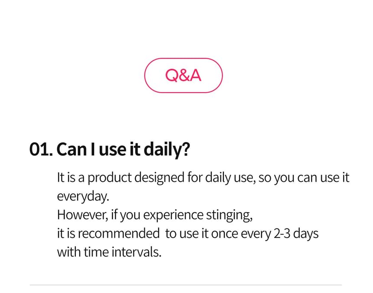Viewport: 373px width, 293px height.
Task: Click the word 'stinging,' in the answer
Action: (229, 215)
